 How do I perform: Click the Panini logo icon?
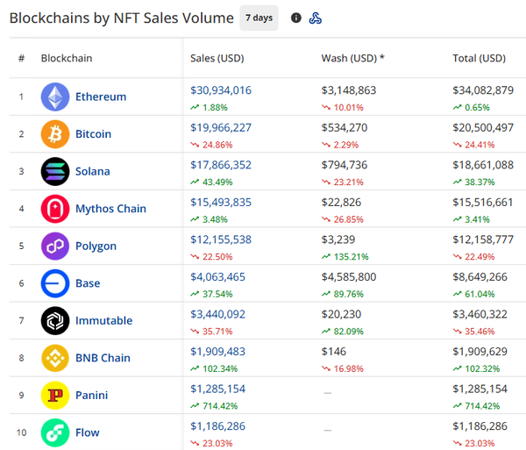coord(54,395)
